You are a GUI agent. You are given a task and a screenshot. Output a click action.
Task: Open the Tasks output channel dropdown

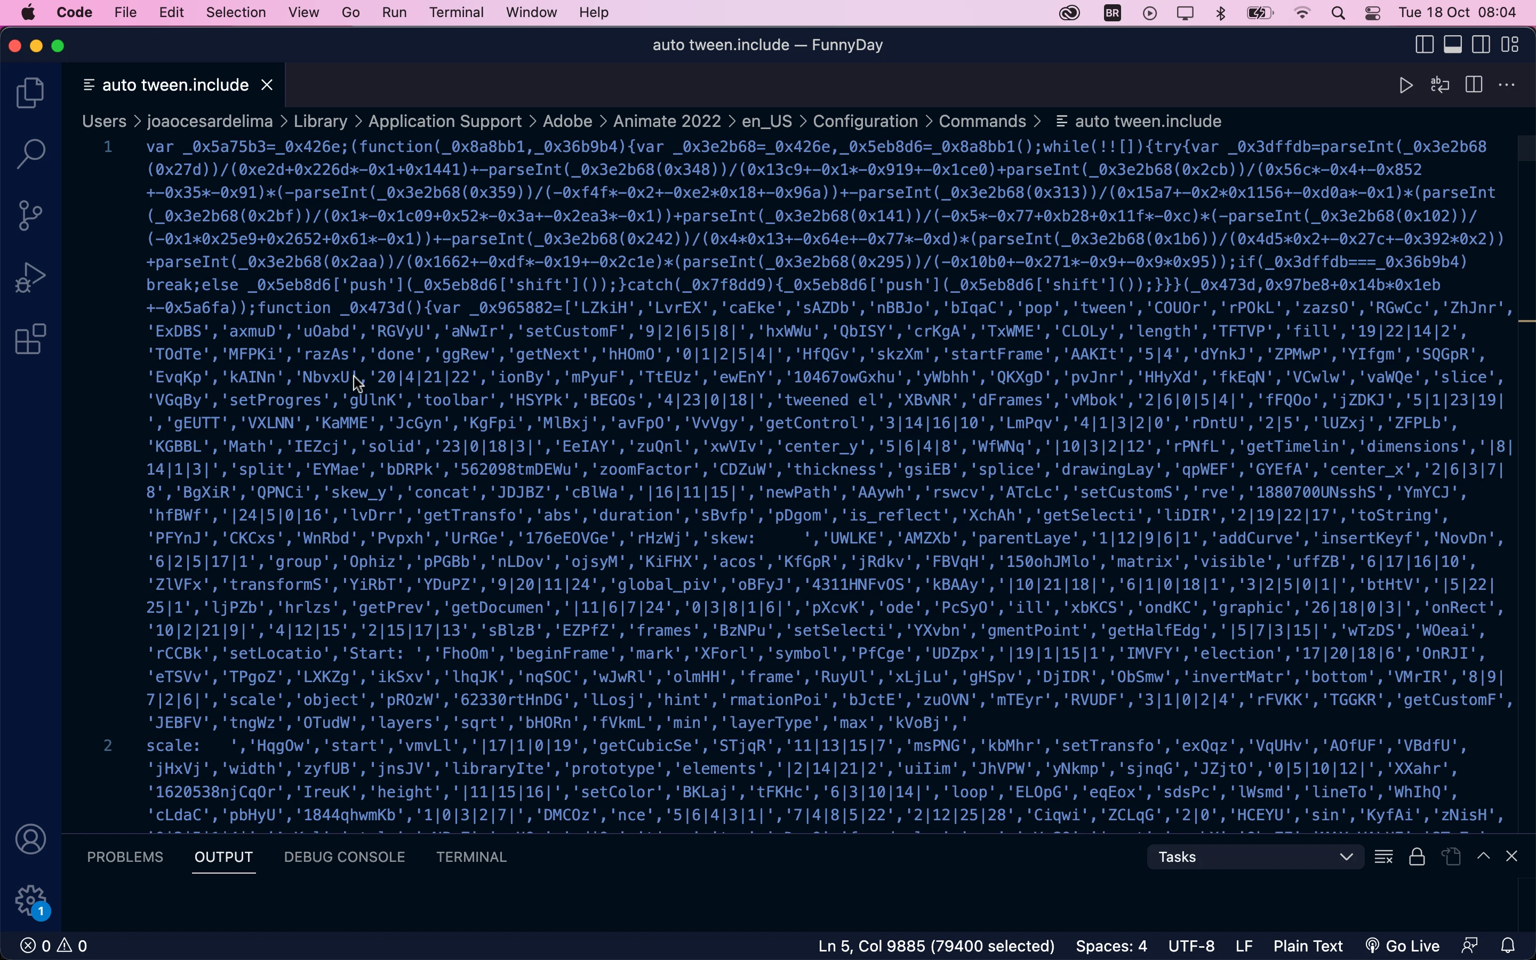1255,857
